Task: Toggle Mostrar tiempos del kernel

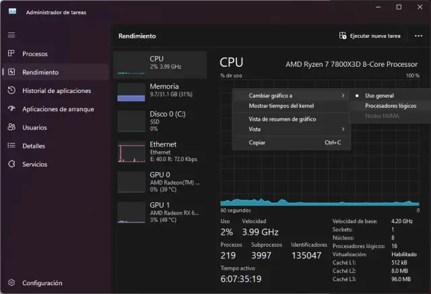Action: point(281,106)
